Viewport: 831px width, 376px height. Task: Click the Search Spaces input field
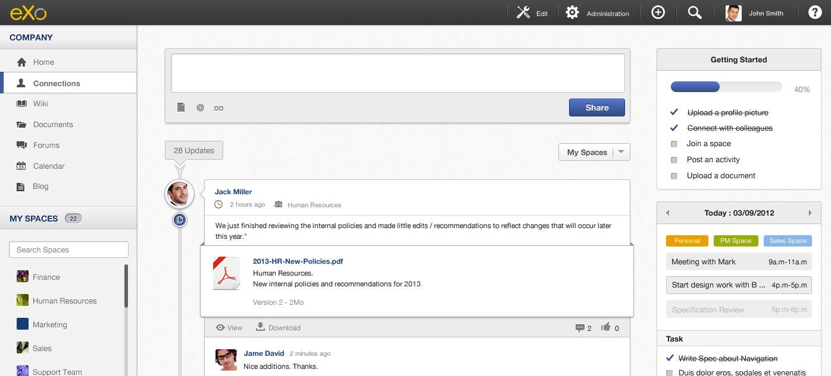coord(69,249)
